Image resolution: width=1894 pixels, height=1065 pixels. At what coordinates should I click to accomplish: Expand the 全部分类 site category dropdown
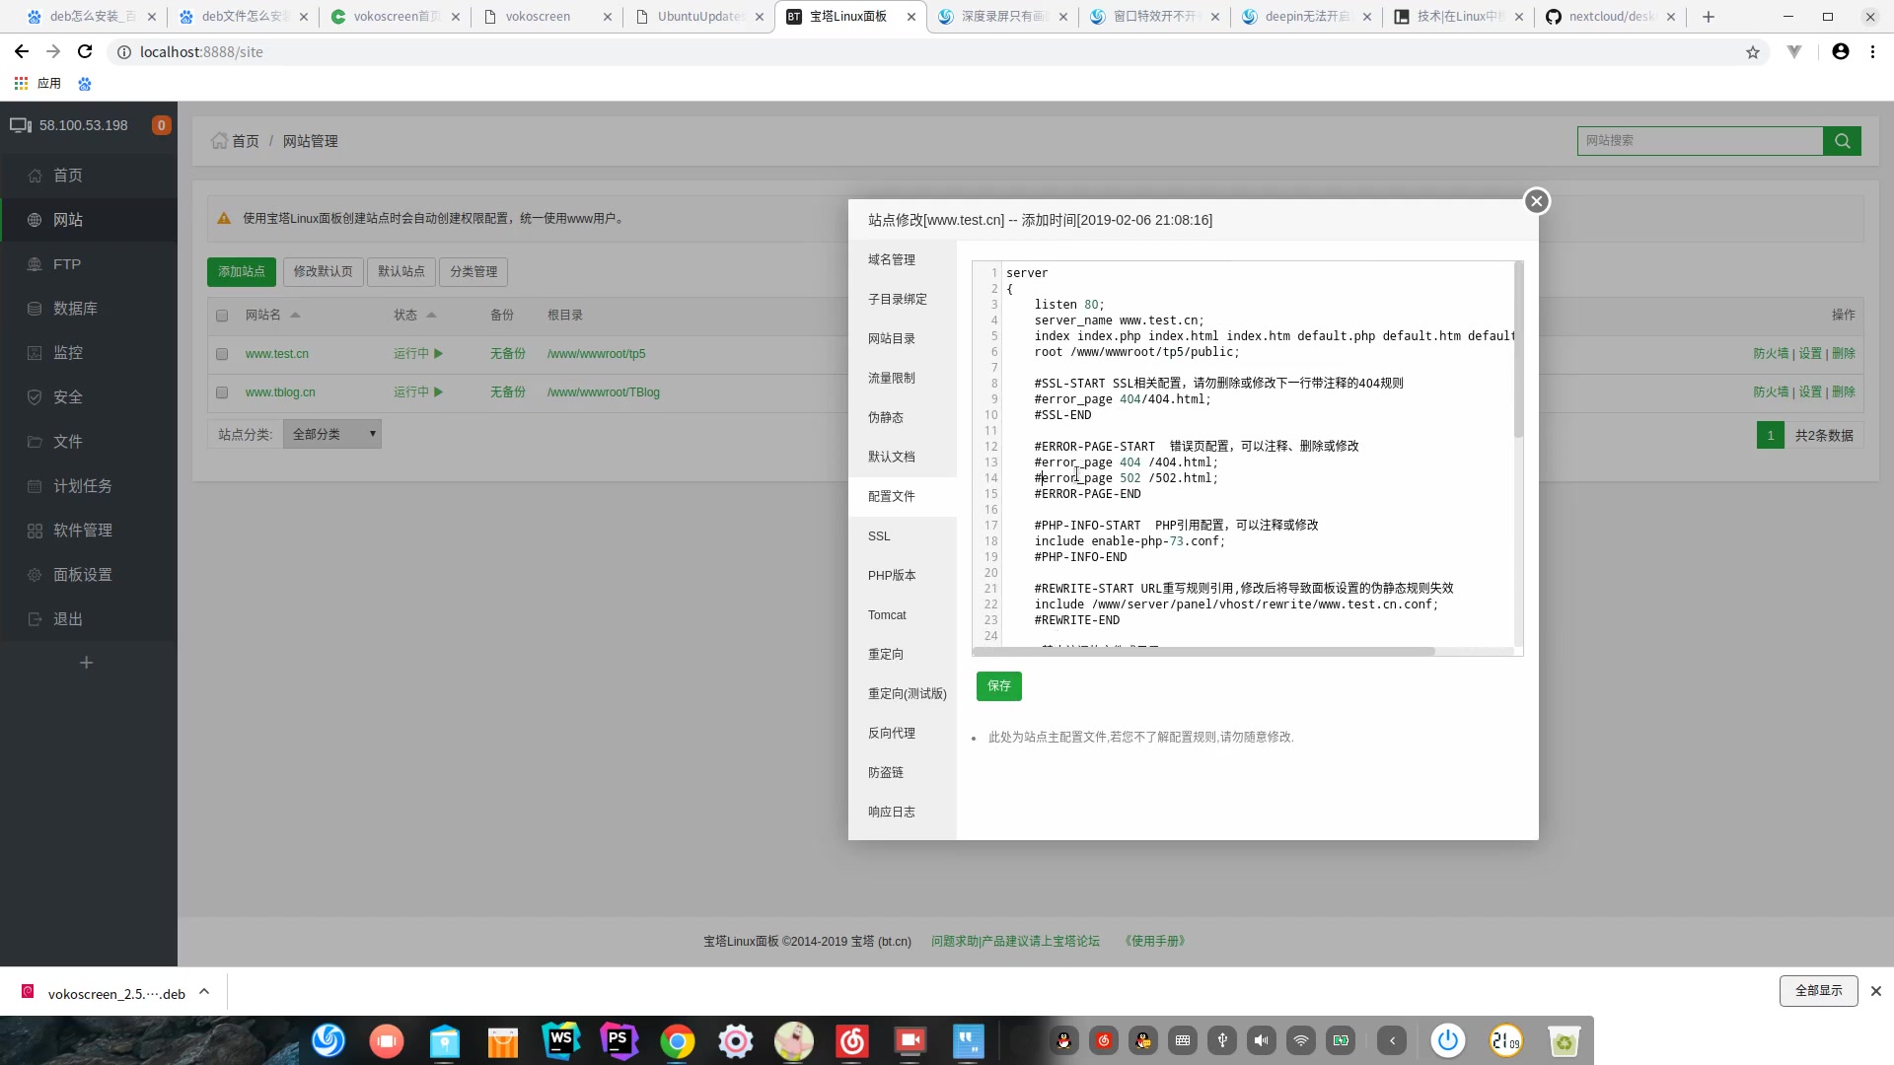331,434
